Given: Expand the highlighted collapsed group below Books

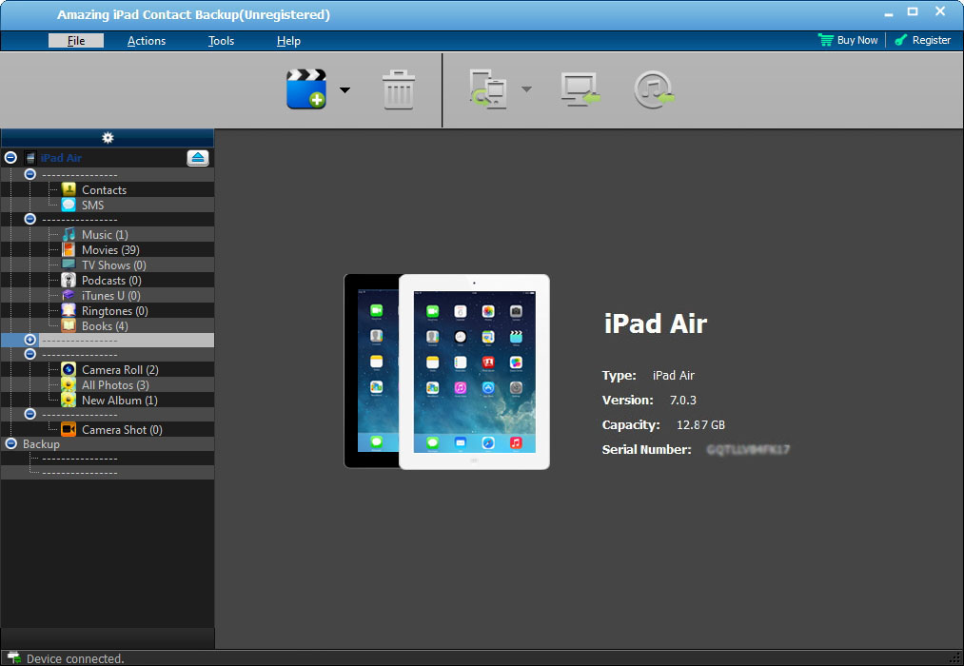Looking at the screenshot, I should click(30, 340).
